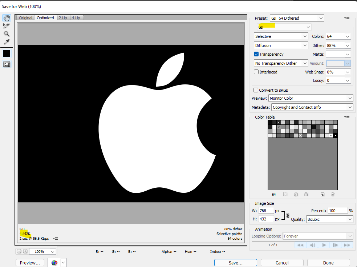
Task: Select the Hand tool
Action: point(7,18)
